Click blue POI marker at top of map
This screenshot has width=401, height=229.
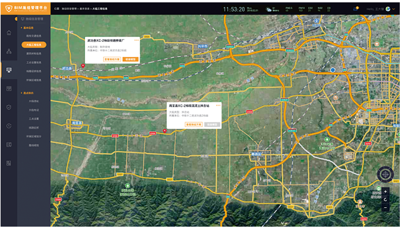click(x=317, y=21)
